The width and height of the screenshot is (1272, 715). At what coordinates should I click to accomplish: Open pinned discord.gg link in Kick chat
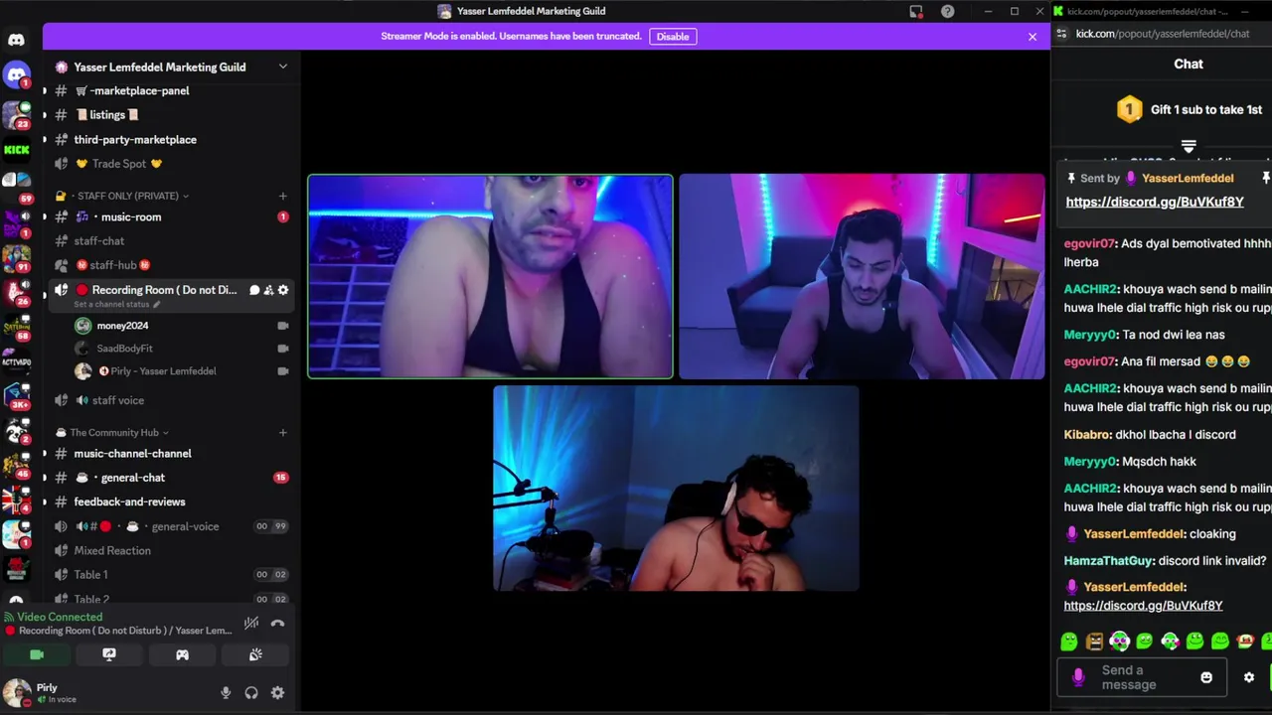click(x=1155, y=202)
